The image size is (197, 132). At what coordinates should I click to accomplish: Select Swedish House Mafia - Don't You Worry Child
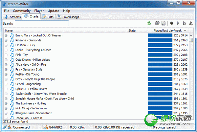click(x=45, y=99)
